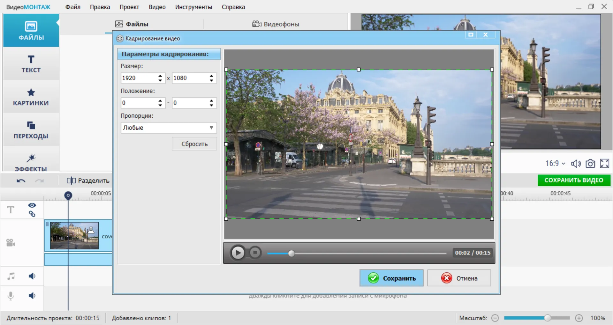
Task: Click the bottom-right crop handle
Action: coord(492,219)
